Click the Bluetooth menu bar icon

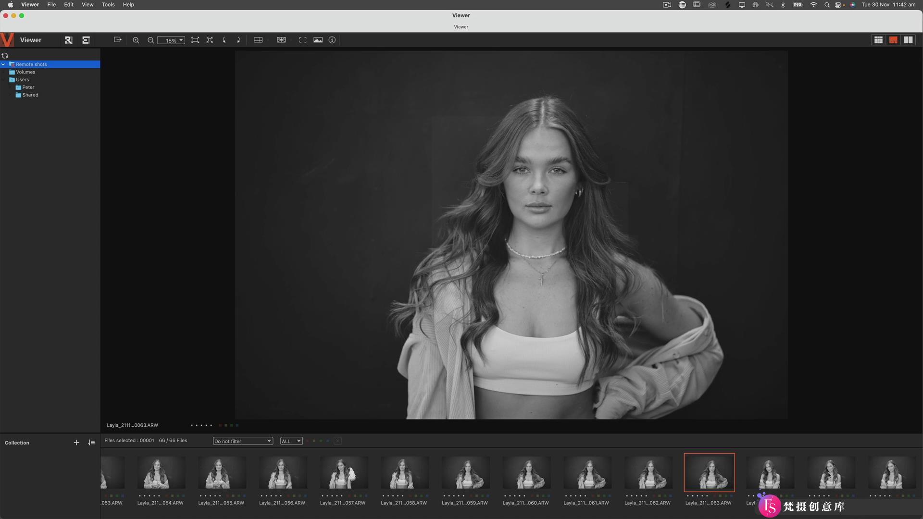tap(783, 5)
